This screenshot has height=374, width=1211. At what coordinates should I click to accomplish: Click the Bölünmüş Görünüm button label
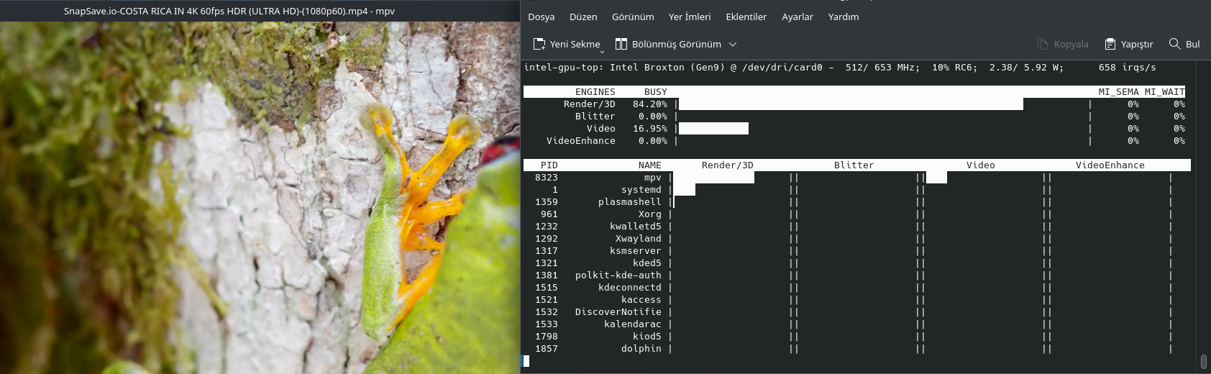tap(677, 44)
